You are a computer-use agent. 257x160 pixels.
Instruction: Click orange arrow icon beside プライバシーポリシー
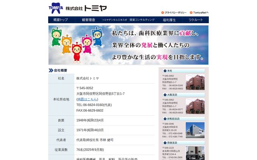coord(163,12)
